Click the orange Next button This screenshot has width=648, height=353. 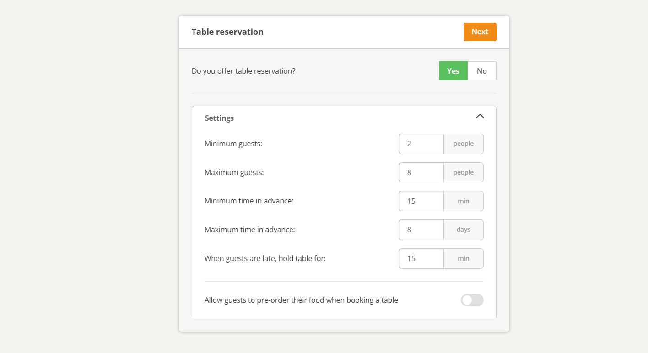coord(480,32)
